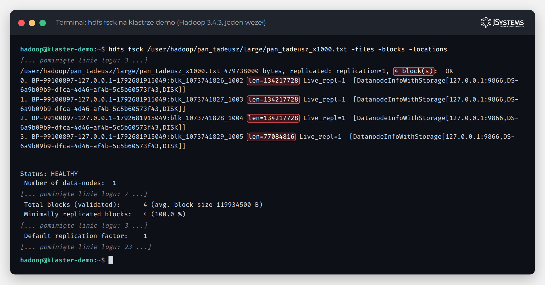Click the final hadoop@klaster-demo prompt

click(x=62, y=260)
